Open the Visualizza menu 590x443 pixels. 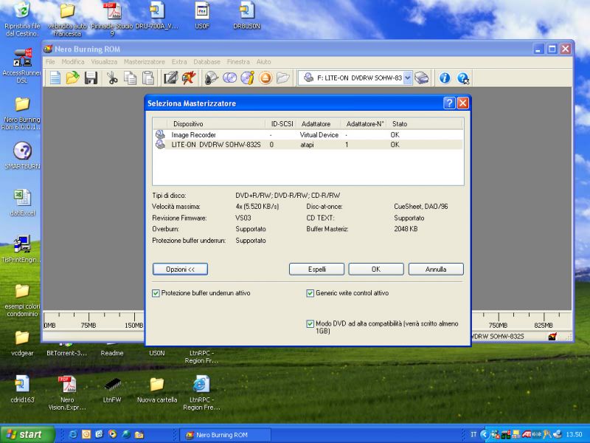click(x=104, y=62)
